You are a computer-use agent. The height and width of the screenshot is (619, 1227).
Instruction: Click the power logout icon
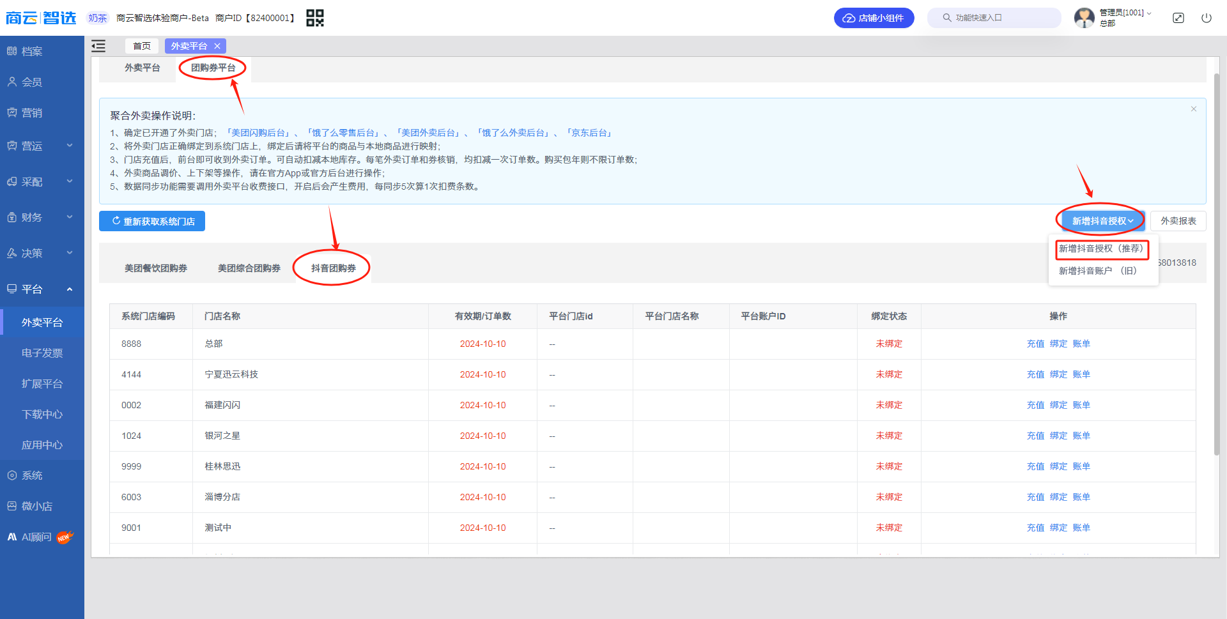point(1207,18)
